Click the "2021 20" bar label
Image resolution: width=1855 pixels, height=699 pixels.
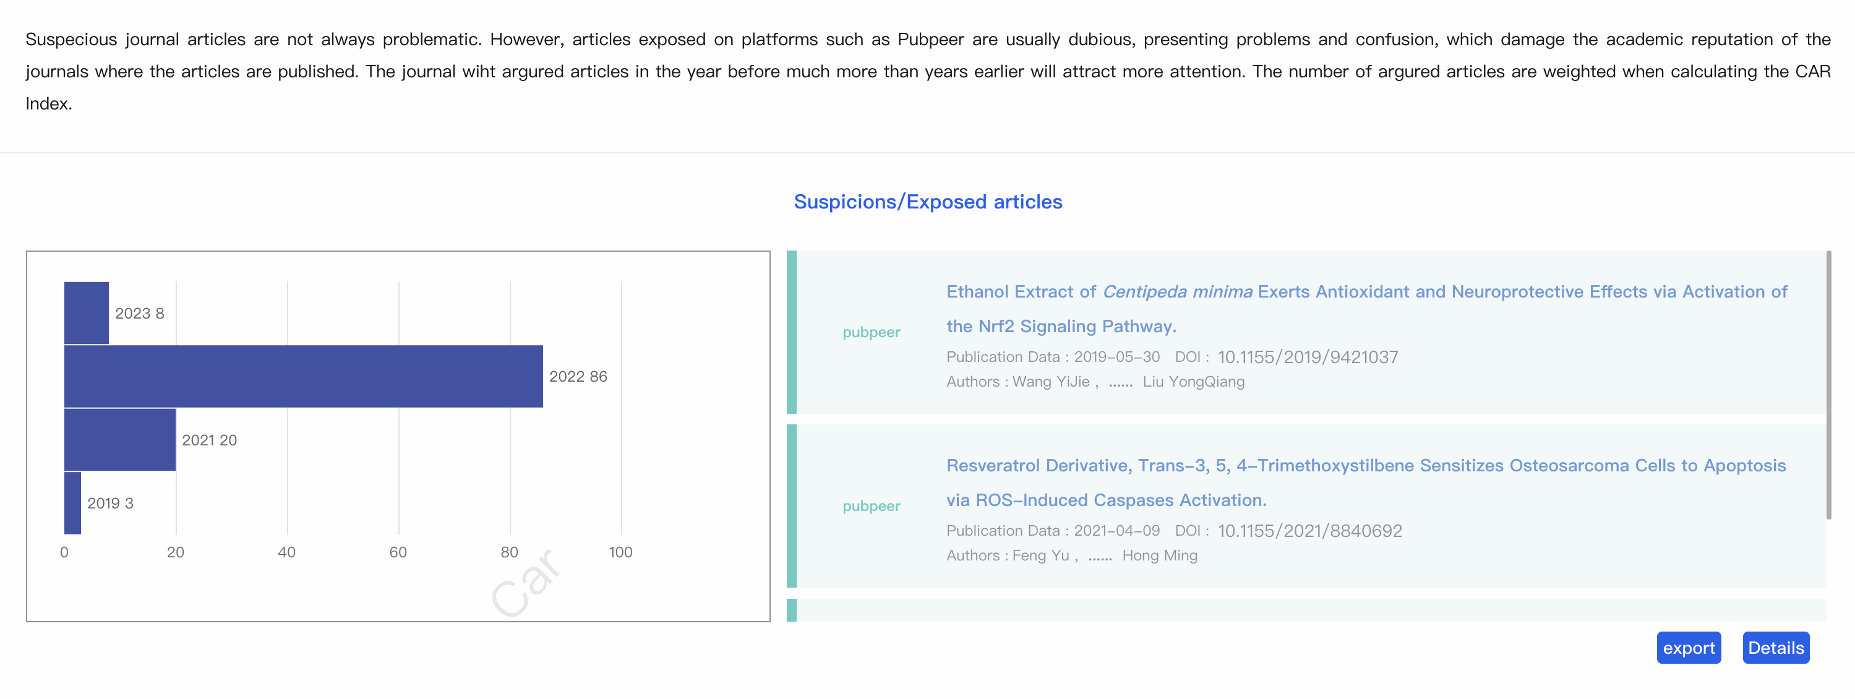(209, 440)
